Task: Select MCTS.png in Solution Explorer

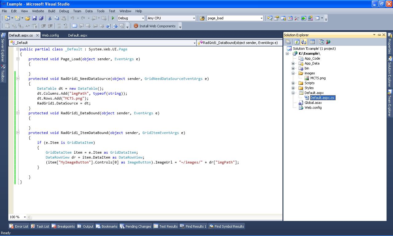Action: pyautogui.click(x=318, y=78)
